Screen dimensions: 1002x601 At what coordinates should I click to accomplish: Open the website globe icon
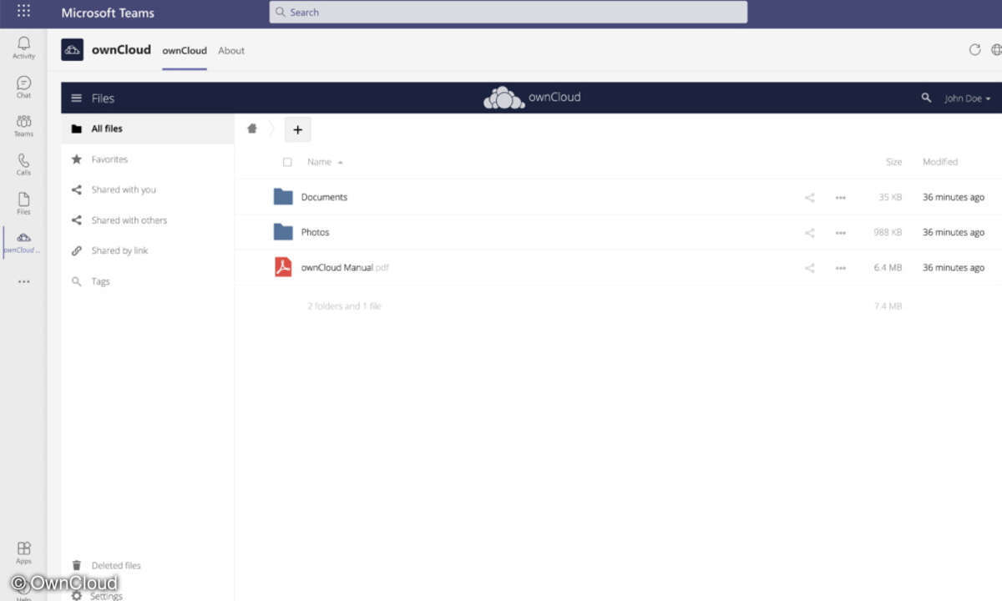coord(996,50)
